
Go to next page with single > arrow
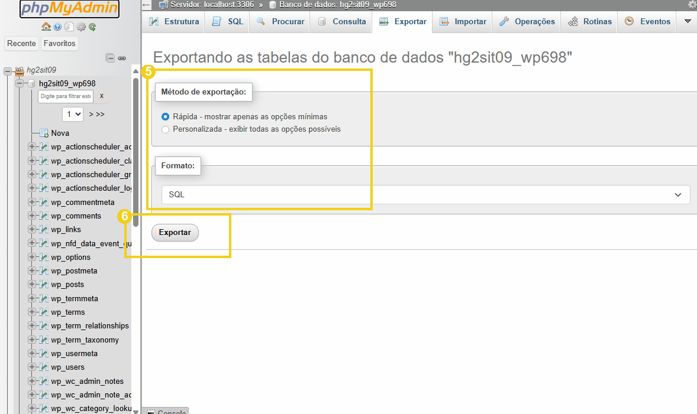coord(91,114)
